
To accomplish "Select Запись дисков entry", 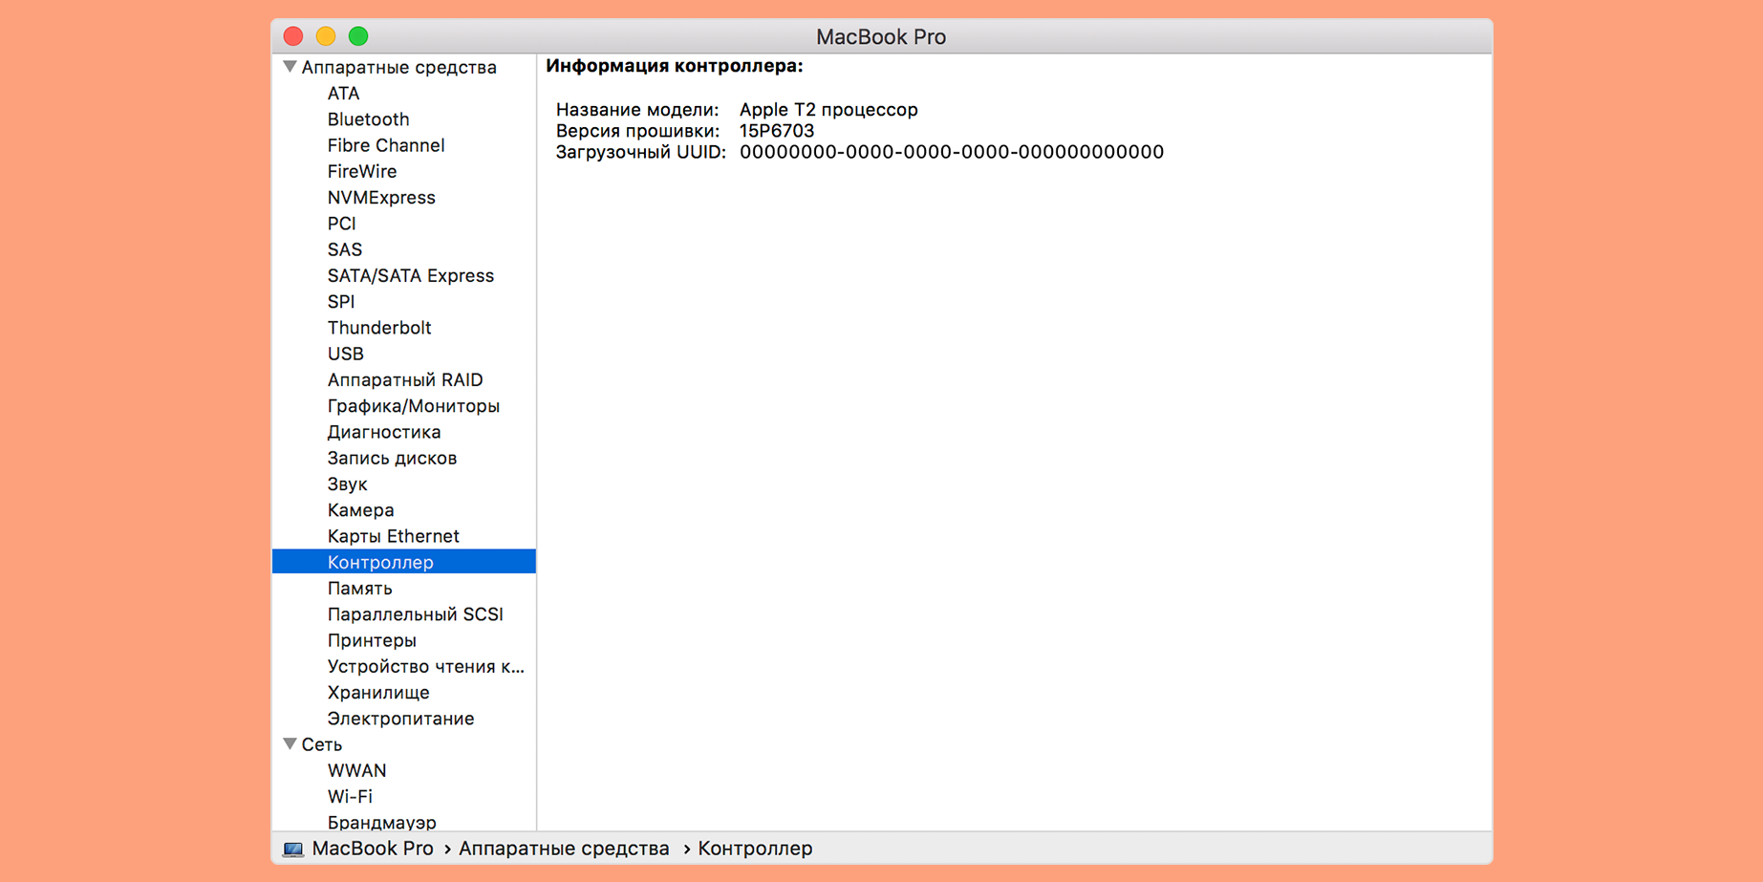I will pyautogui.click(x=392, y=458).
